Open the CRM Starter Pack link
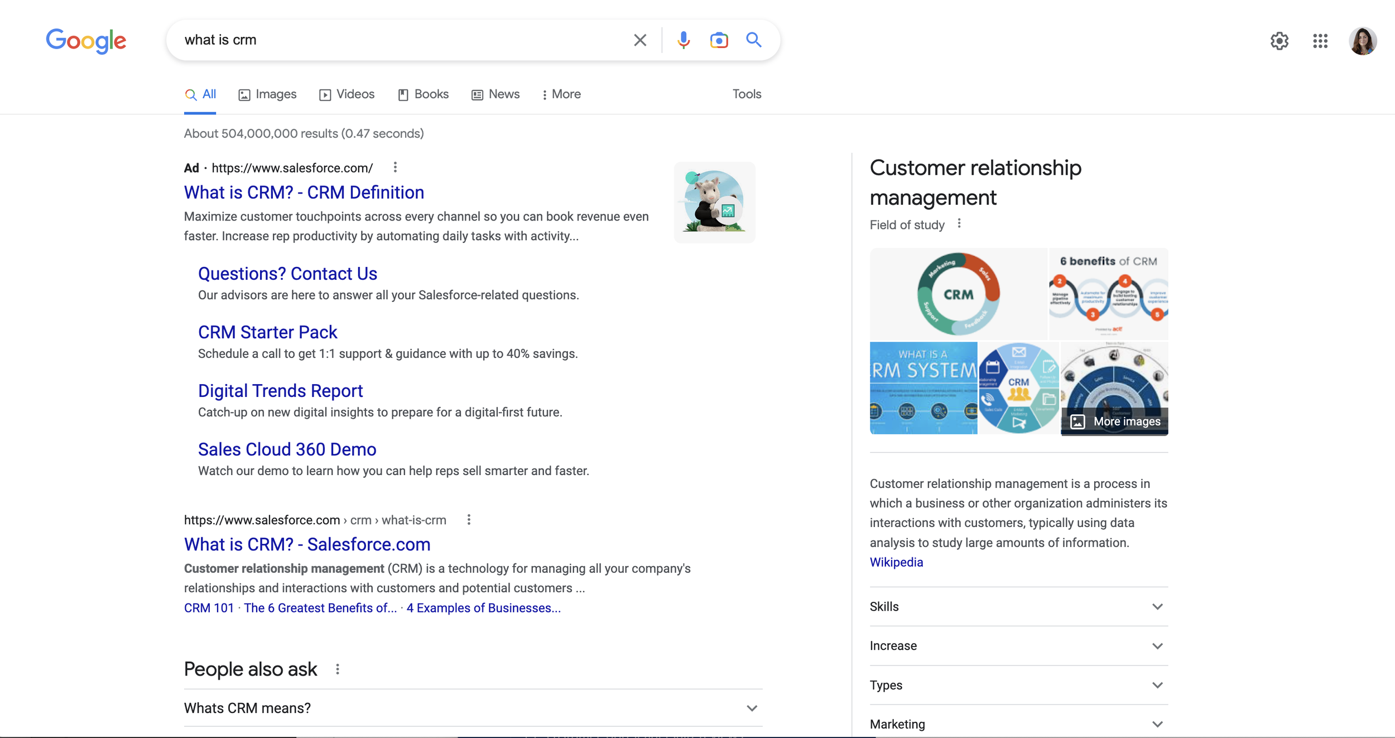Viewport: 1395px width, 738px height. click(x=267, y=332)
